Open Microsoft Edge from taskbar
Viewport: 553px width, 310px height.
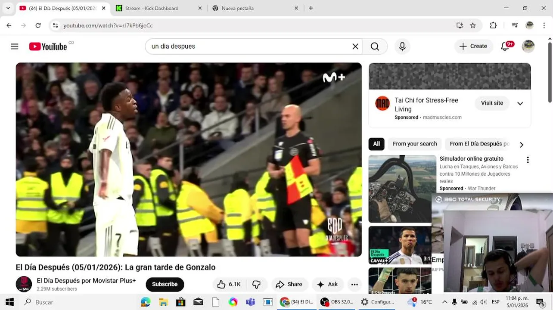pos(146,302)
